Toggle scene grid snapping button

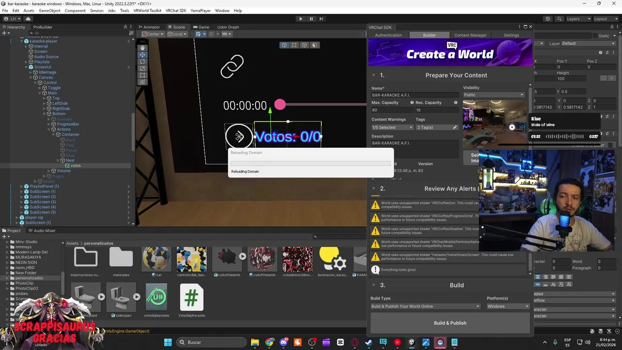pyautogui.click(x=198, y=34)
